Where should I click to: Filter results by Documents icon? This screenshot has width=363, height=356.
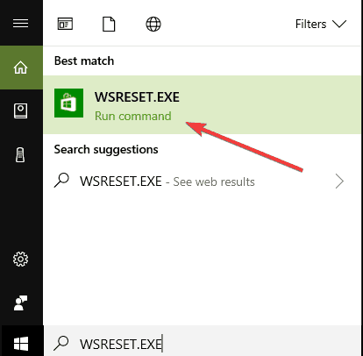point(109,24)
